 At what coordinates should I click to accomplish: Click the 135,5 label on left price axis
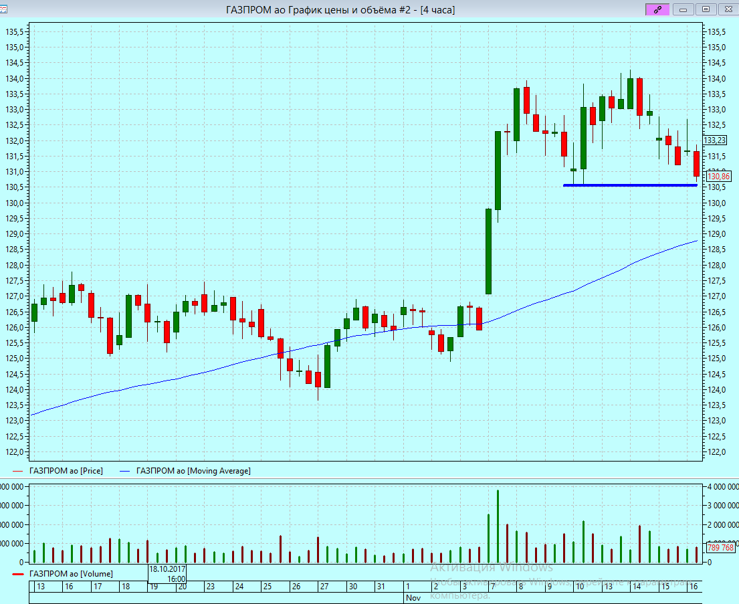14,31
